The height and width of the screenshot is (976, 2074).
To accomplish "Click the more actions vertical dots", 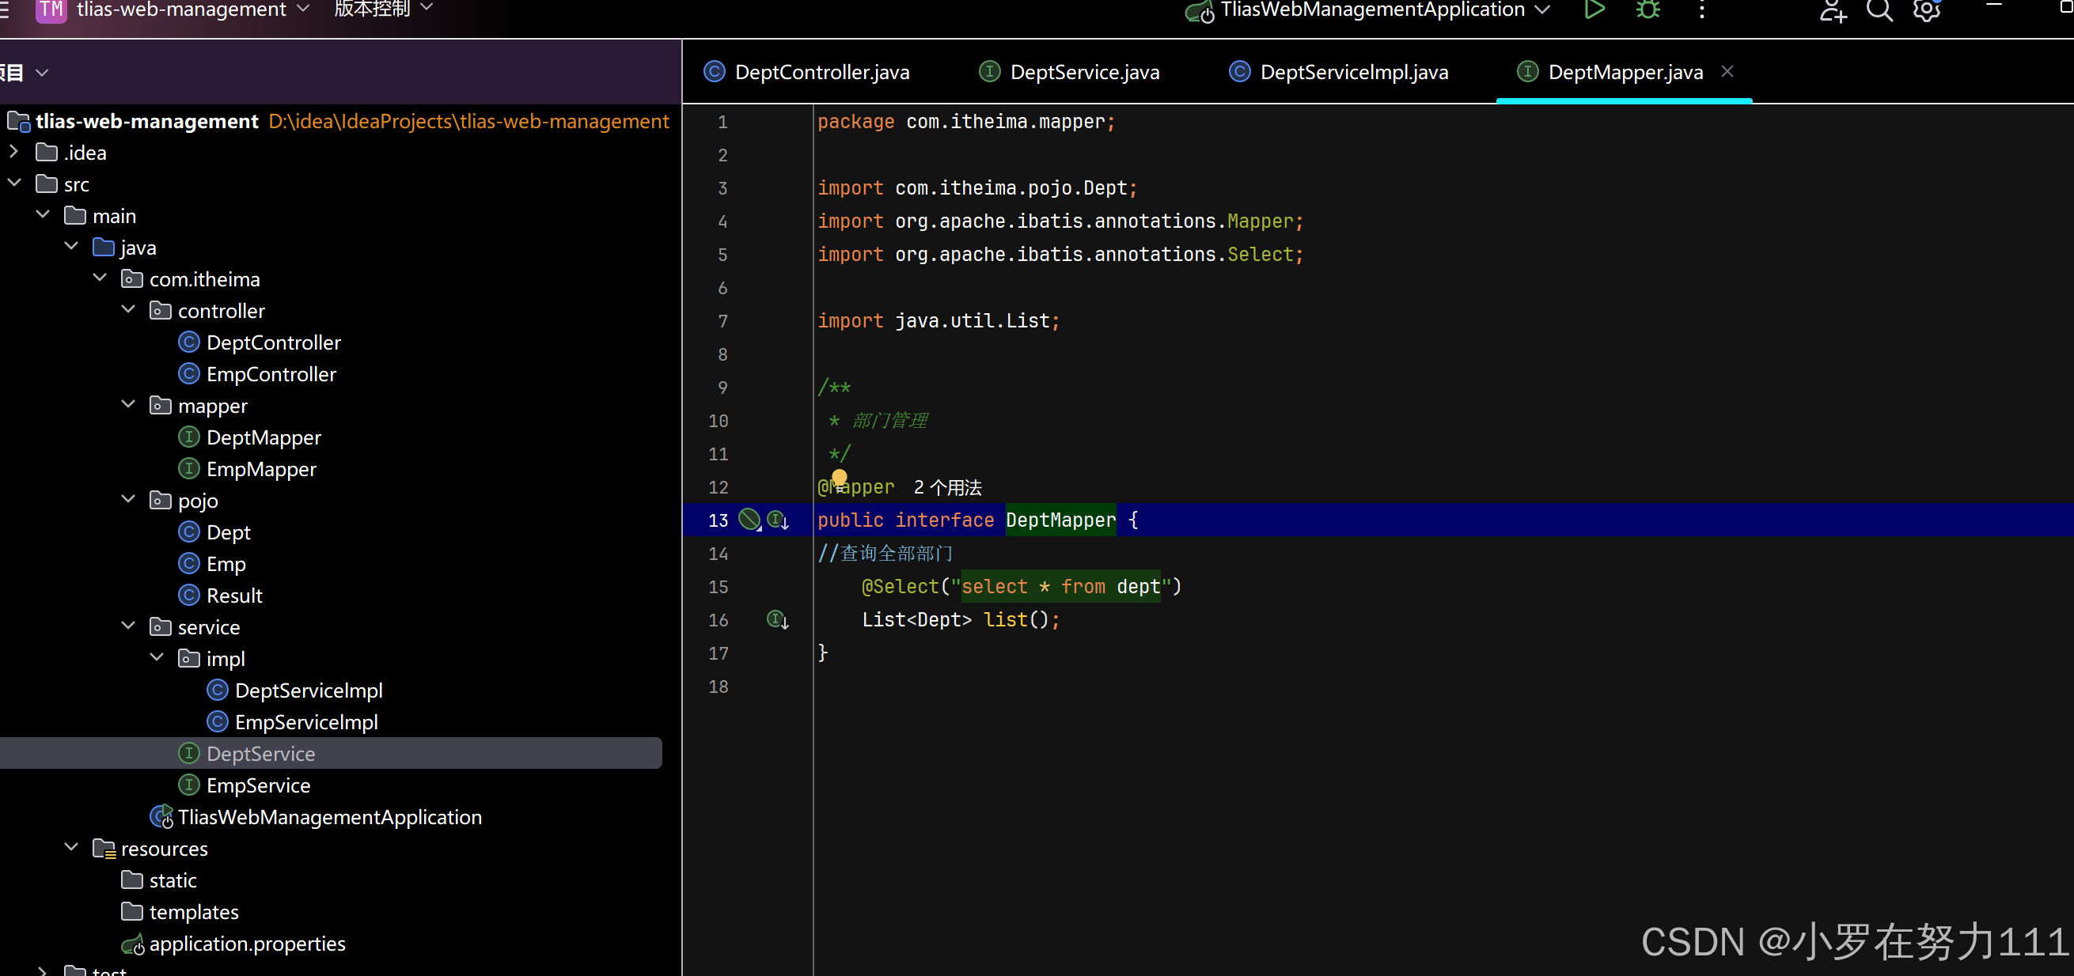I will pos(1701,10).
